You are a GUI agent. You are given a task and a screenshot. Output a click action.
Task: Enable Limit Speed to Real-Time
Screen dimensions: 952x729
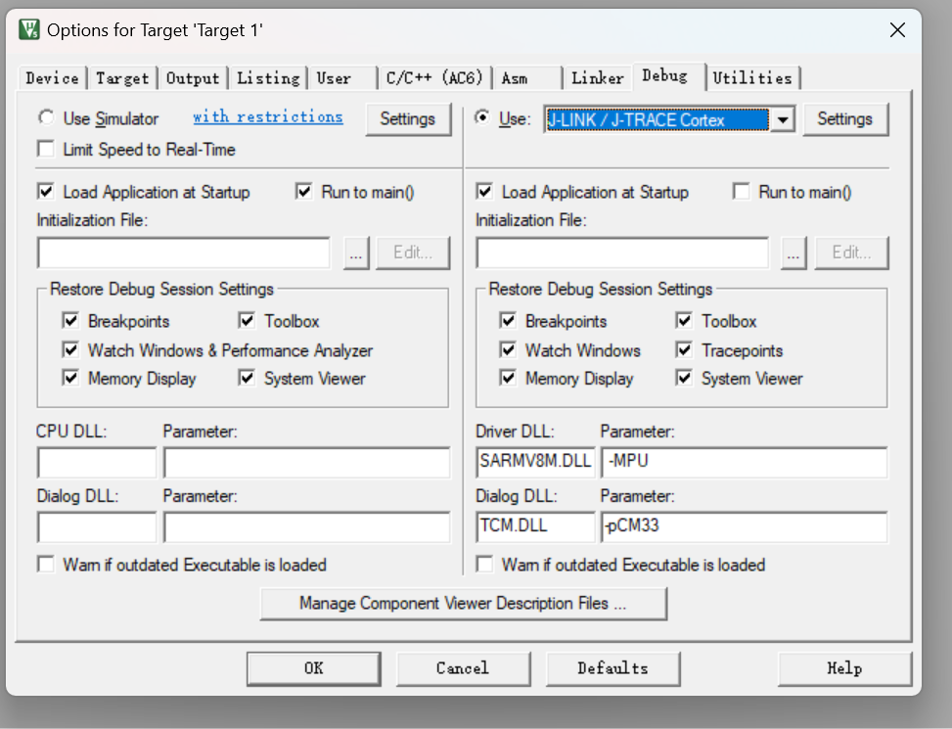pos(46,149)
